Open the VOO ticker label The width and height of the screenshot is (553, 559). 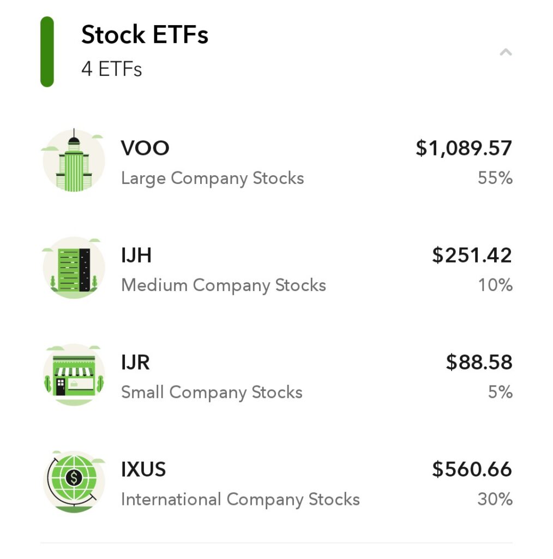pos(145,148)
